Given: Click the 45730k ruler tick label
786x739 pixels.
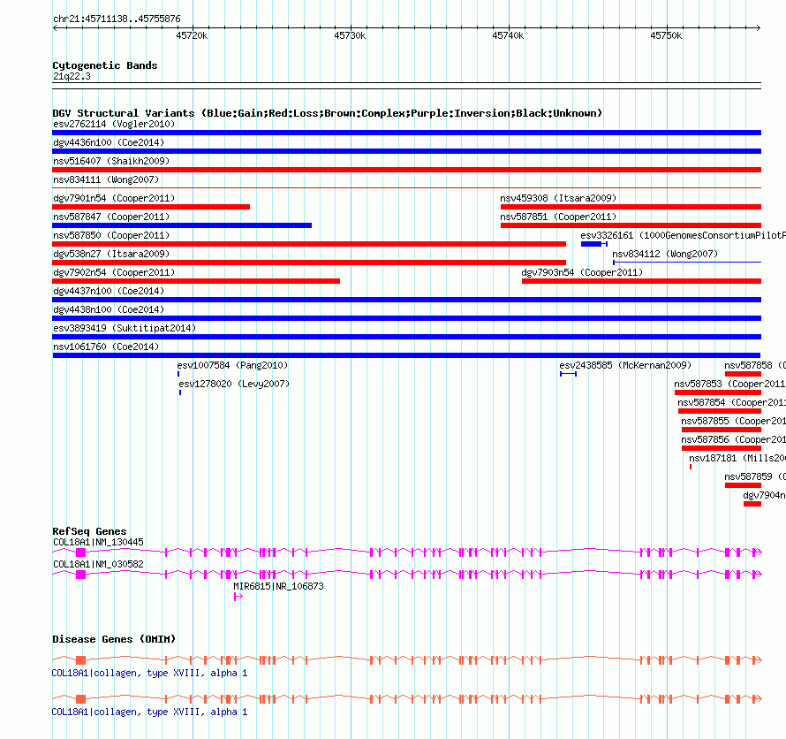Looking at the screenshot, I should [x=350, y=35].
